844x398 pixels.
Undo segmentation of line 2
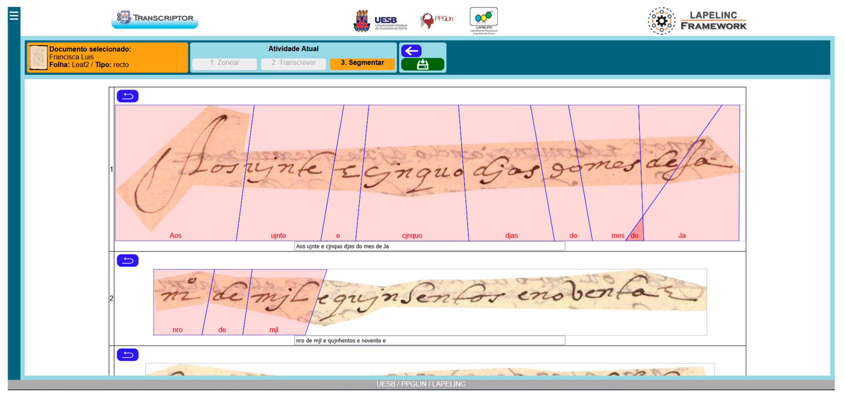[x=128, y=260]
